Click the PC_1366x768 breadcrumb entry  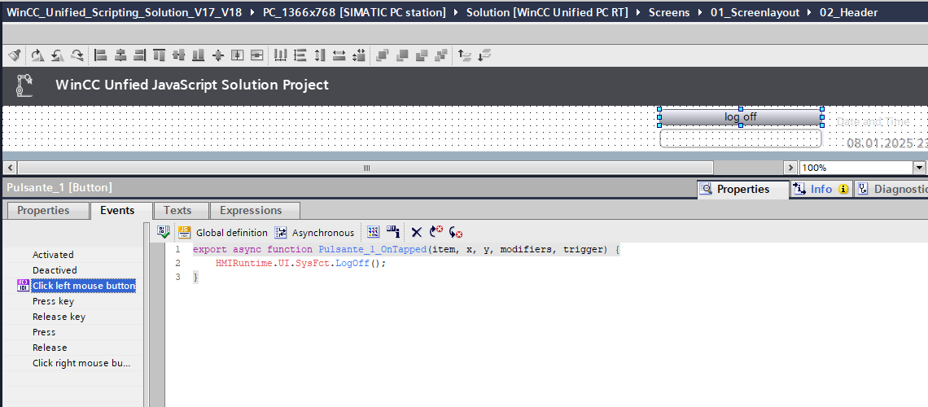(354, 12)
